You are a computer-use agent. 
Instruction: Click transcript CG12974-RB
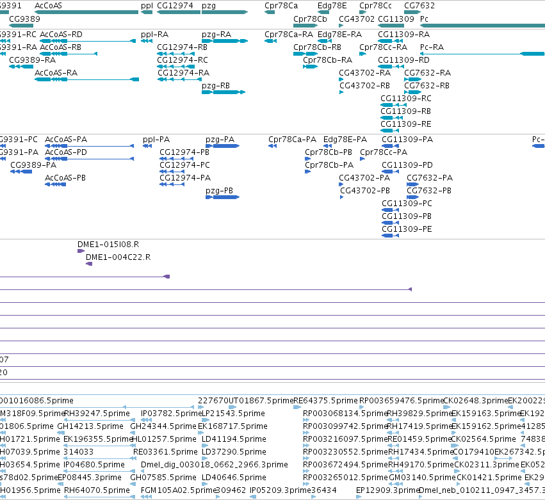pos(182,47)
